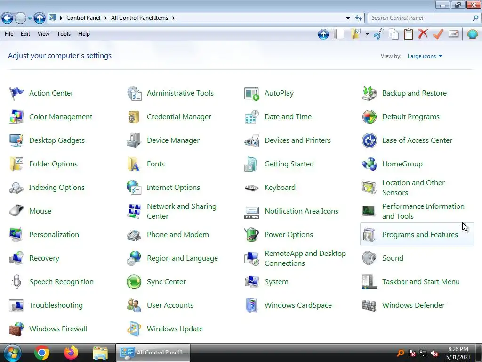Open the Programs and Features link
Image resolution: width=482 pixels, height=362 pixels.
[x=420, y=235]
